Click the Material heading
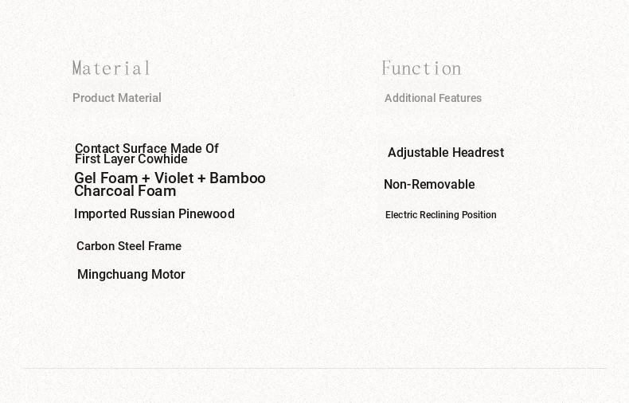Screen dimensions: 629x403 point(111,68)
